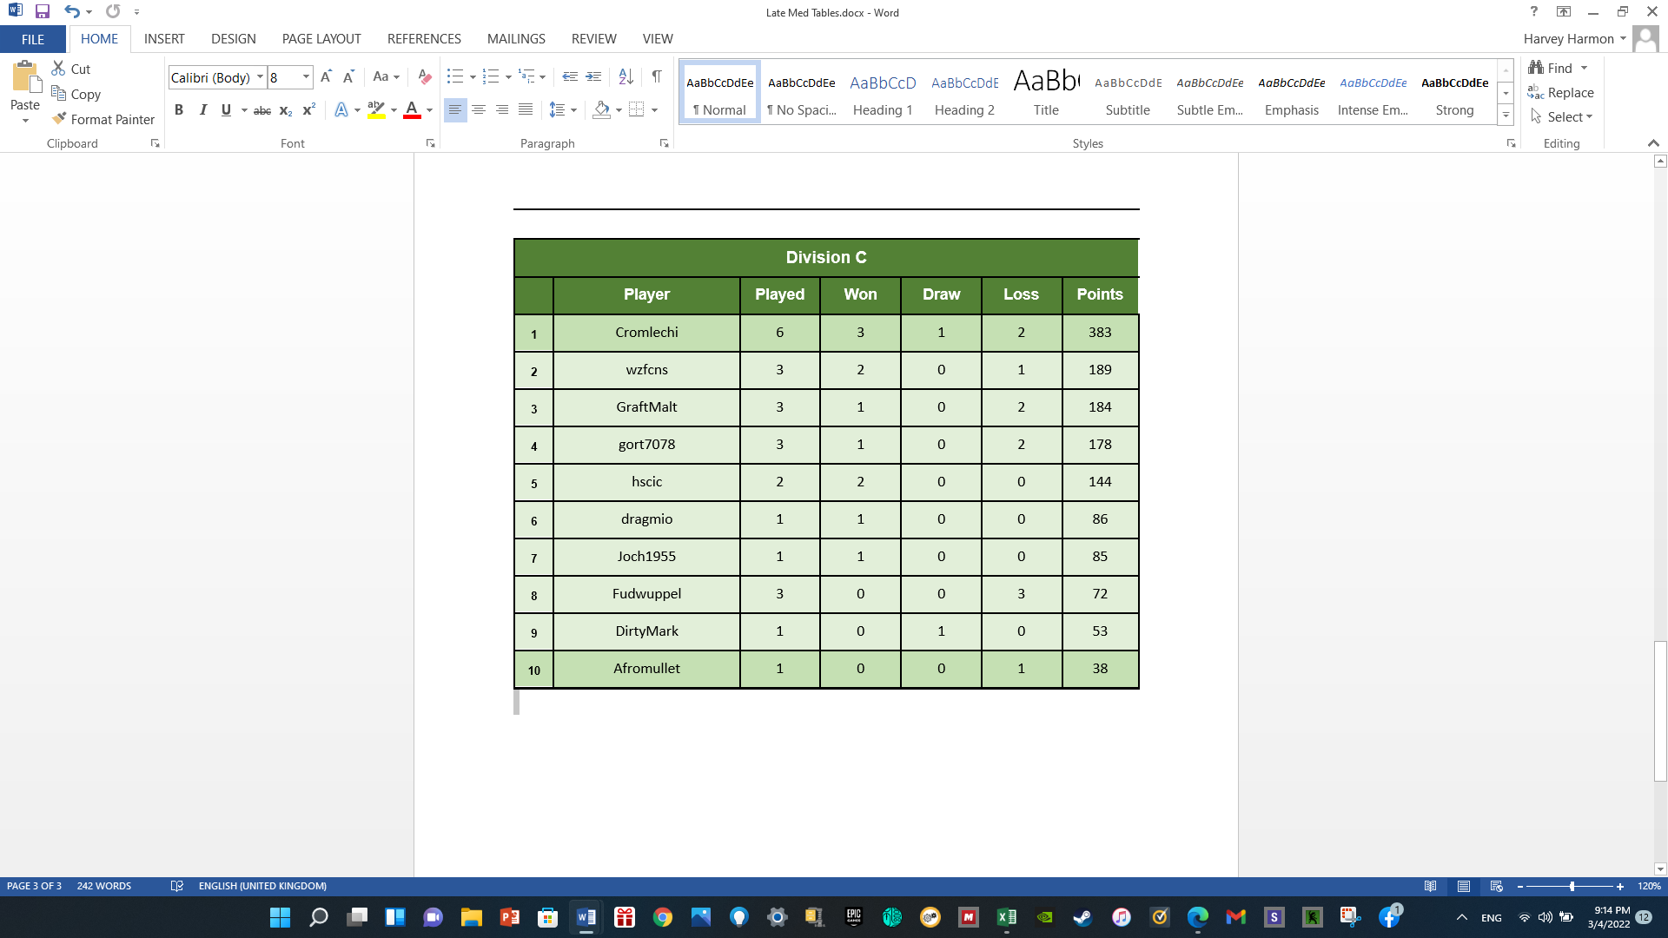Save document with the floppy disk icon
This screenshot has width=1668, height=938.
[x=42, y=12]
